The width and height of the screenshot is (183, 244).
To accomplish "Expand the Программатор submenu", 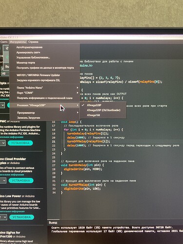I will coord(45,113).
